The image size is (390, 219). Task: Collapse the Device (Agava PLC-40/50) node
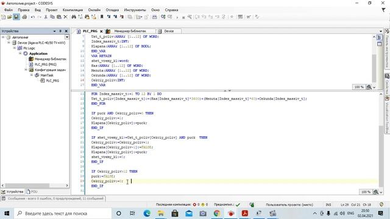point(9,43)
